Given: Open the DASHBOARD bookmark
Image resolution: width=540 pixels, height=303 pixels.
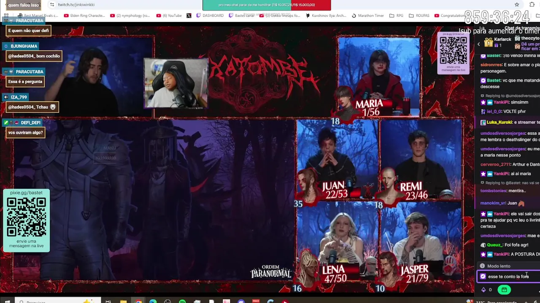Looking at the screenshot, I should pos(210,16).
